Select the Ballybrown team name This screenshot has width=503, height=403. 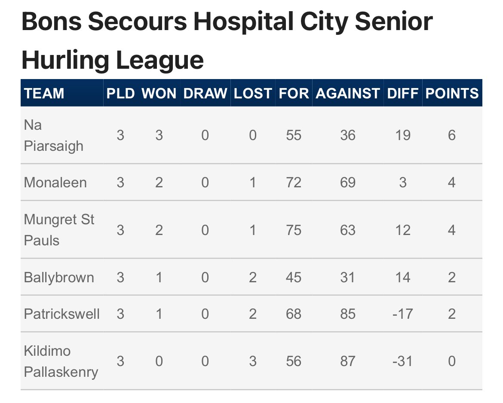(x=59, y=277)
